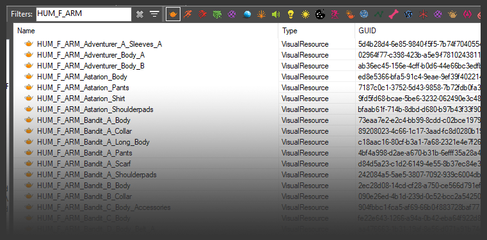The width and height of the screenshot is (487, 240).
Task: Select the yellow sun lighting icon
Action: coord(306,14)
